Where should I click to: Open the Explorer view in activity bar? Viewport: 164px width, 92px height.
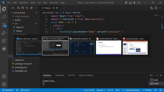(4, 9)
